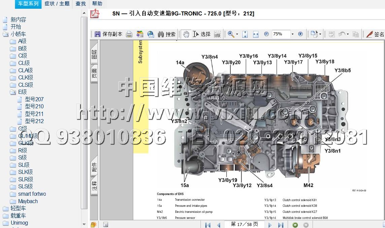Go to next page using forward arrow
The width and height of the screenshot is (385, 228).
[x=270, y=225]
